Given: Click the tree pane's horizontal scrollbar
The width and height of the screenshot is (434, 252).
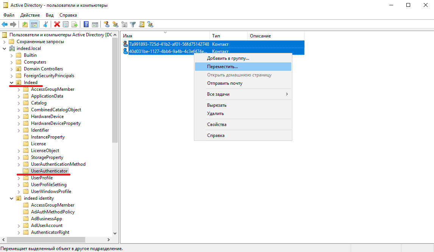Looking at the screenshot, I should pos(57,240).
